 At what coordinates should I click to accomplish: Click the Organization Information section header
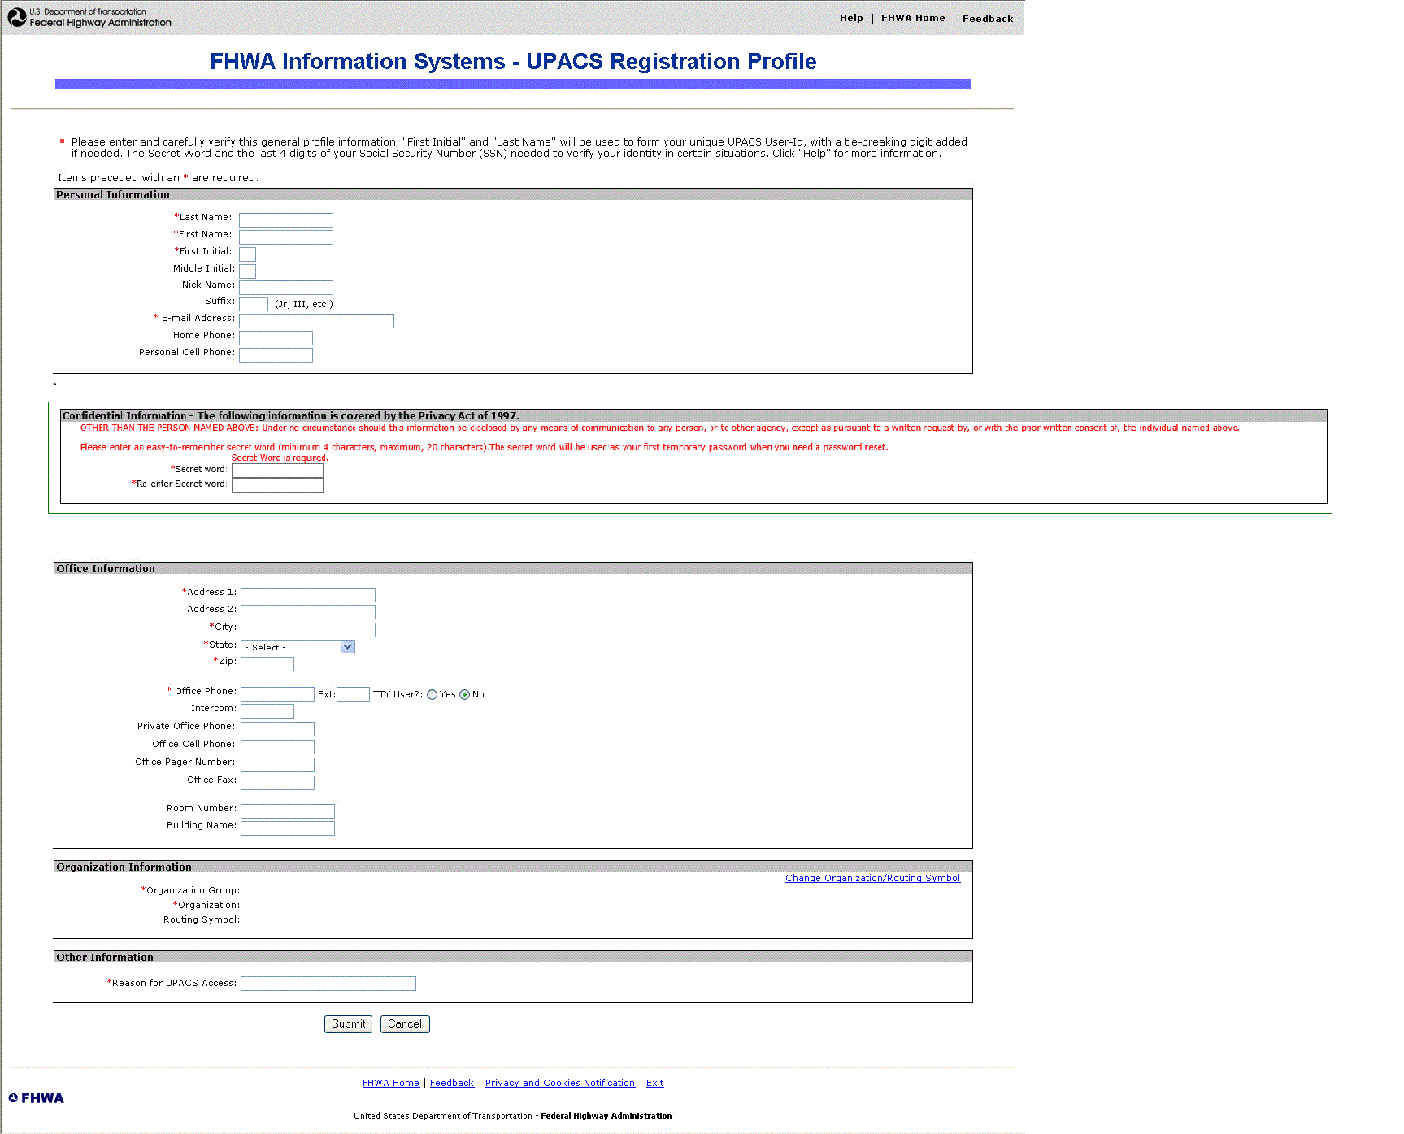coord(513,867)
